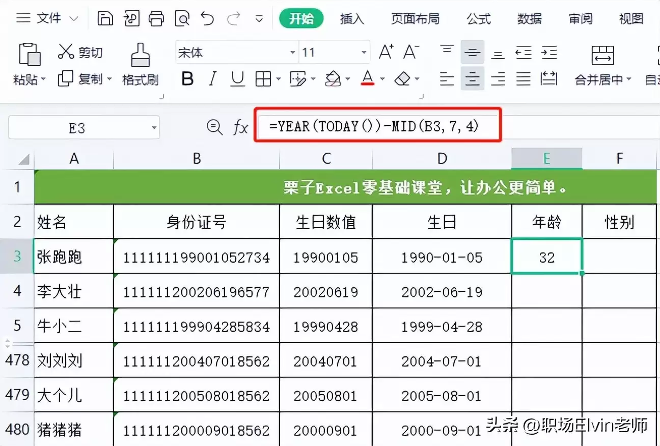Image resolution: width=660 pixels, height=446 pixels.
Task: Switch to the 公式 ribbon tab
Action: pos(478,18)
